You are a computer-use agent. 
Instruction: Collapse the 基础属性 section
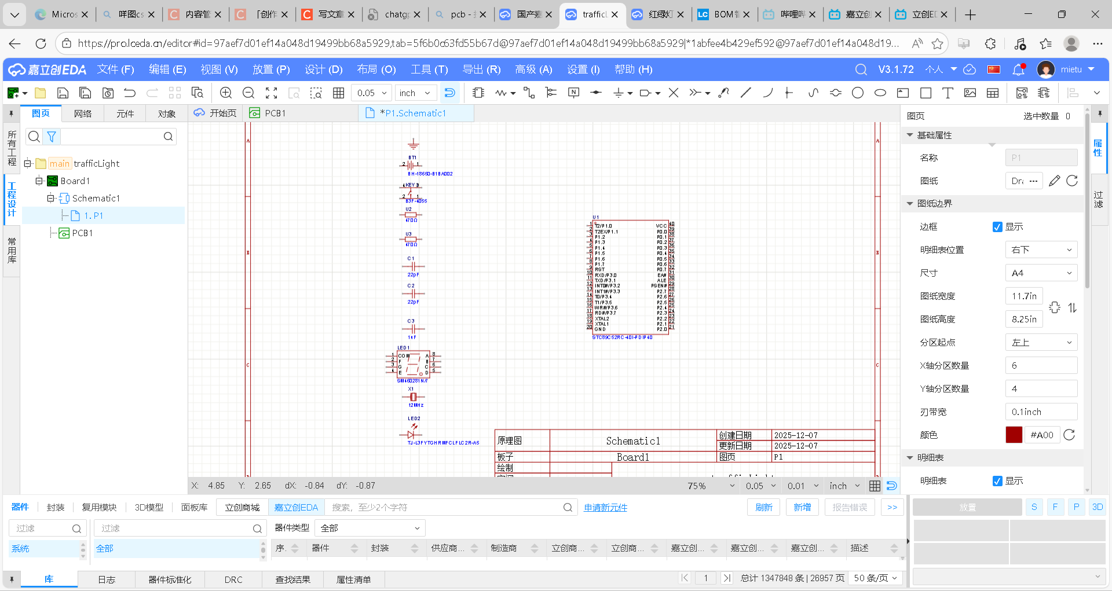[910, 135]
